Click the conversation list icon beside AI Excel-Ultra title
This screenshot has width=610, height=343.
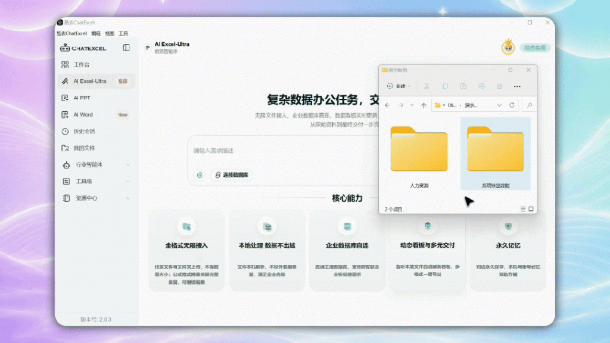coord(148,48)
